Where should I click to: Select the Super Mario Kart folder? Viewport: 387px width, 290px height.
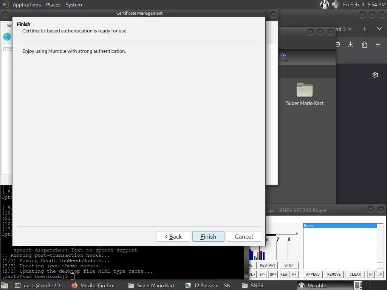pyautogui.click(x=305, y=94)
